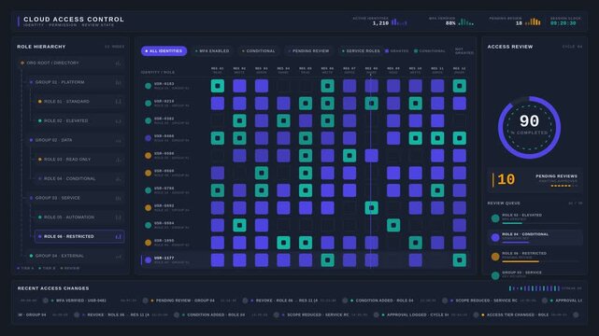Open the Conditional filter tab
This screenshot has height=336, width=599.
point(258,50)
